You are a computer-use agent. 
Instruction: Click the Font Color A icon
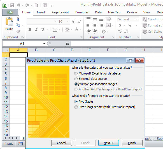77,29
